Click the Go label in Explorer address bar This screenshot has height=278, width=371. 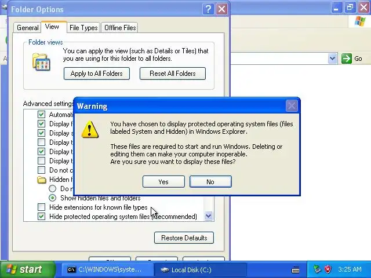pos(358,58)
